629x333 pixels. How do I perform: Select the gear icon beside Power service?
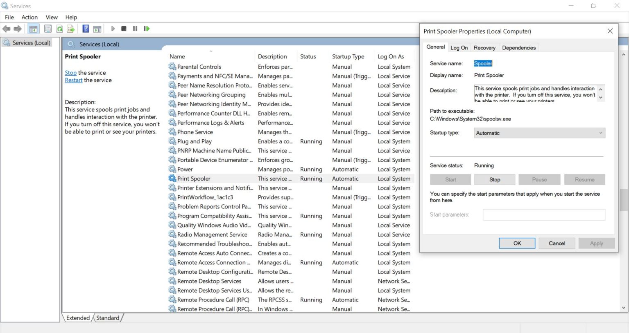click(172, 169)
